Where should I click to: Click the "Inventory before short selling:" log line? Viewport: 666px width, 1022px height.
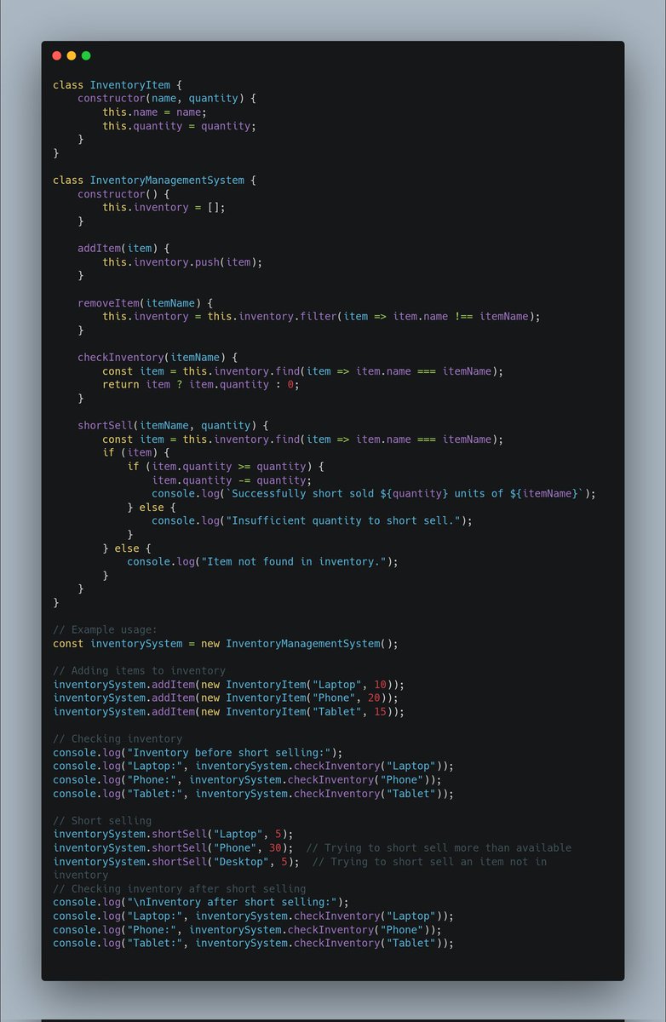(198, 753)
